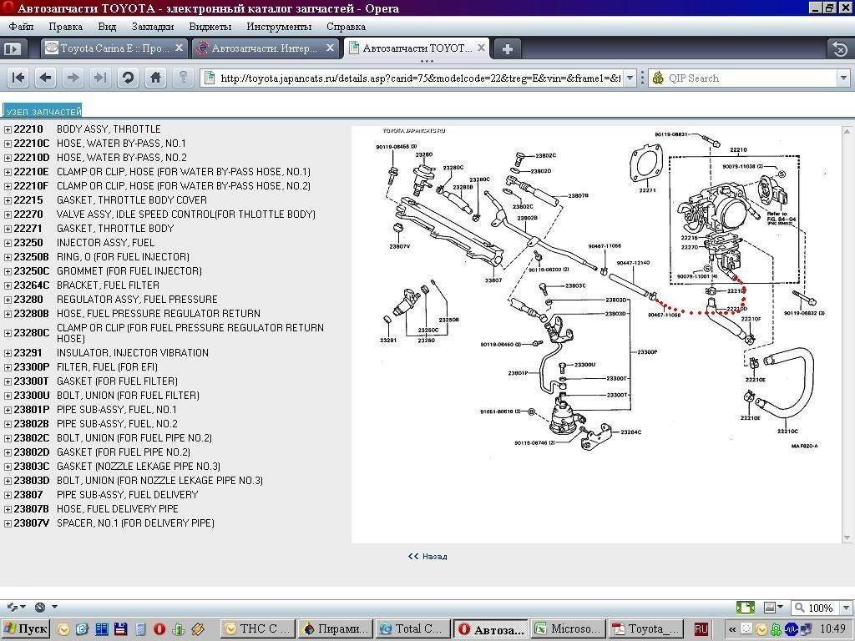Click the Назад link below diagram
The height and width of the screenshot is (641, 855).
(x=427, y=556)
